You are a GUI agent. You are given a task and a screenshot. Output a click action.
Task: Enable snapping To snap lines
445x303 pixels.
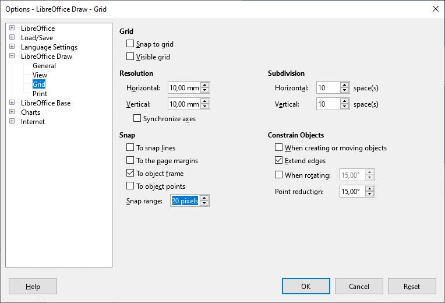click(x=130, y=147)
